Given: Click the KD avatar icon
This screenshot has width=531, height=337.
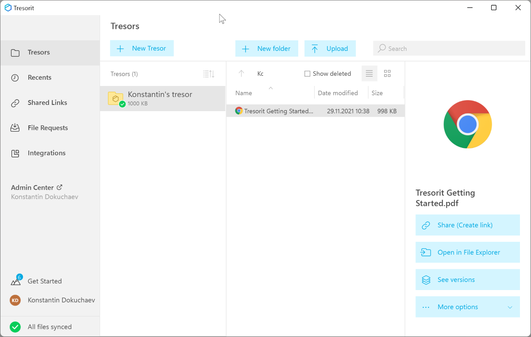Looking at the screenshot, I should coord(15,300).
